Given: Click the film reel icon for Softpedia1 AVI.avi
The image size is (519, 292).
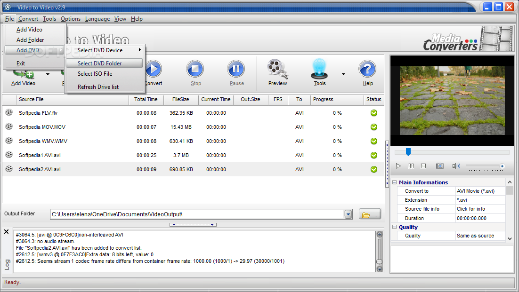Looking at the screenshot, I should 9,155.
